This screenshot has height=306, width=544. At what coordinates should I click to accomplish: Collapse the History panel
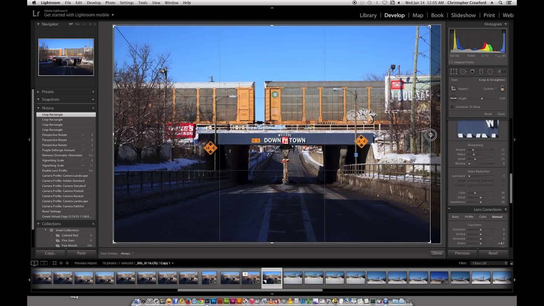(38, 108)
